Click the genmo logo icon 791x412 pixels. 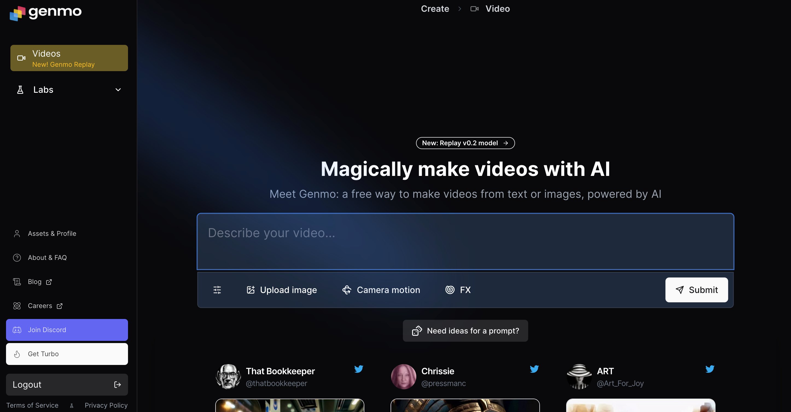click(x=18, y=13)
